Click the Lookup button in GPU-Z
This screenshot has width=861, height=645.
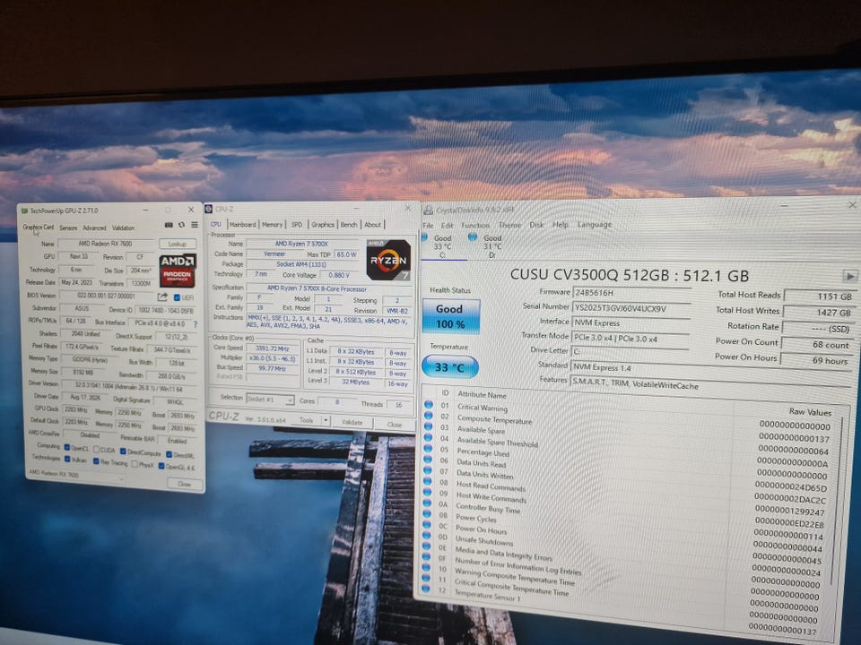coord(178,244)
